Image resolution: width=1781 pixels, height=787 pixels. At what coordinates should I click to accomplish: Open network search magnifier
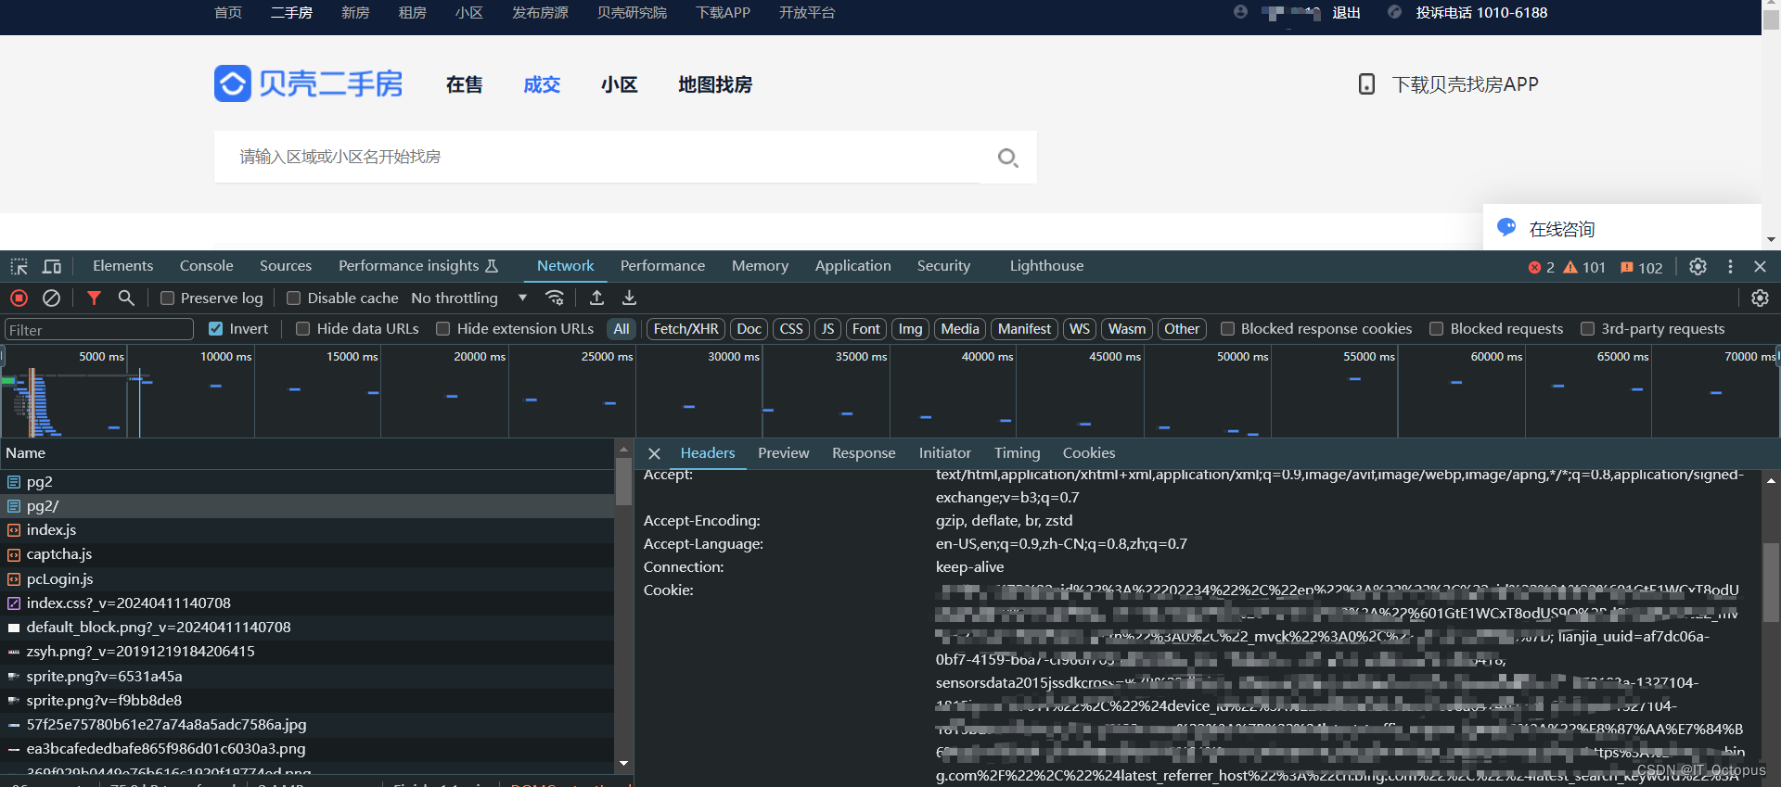point(126,298)
